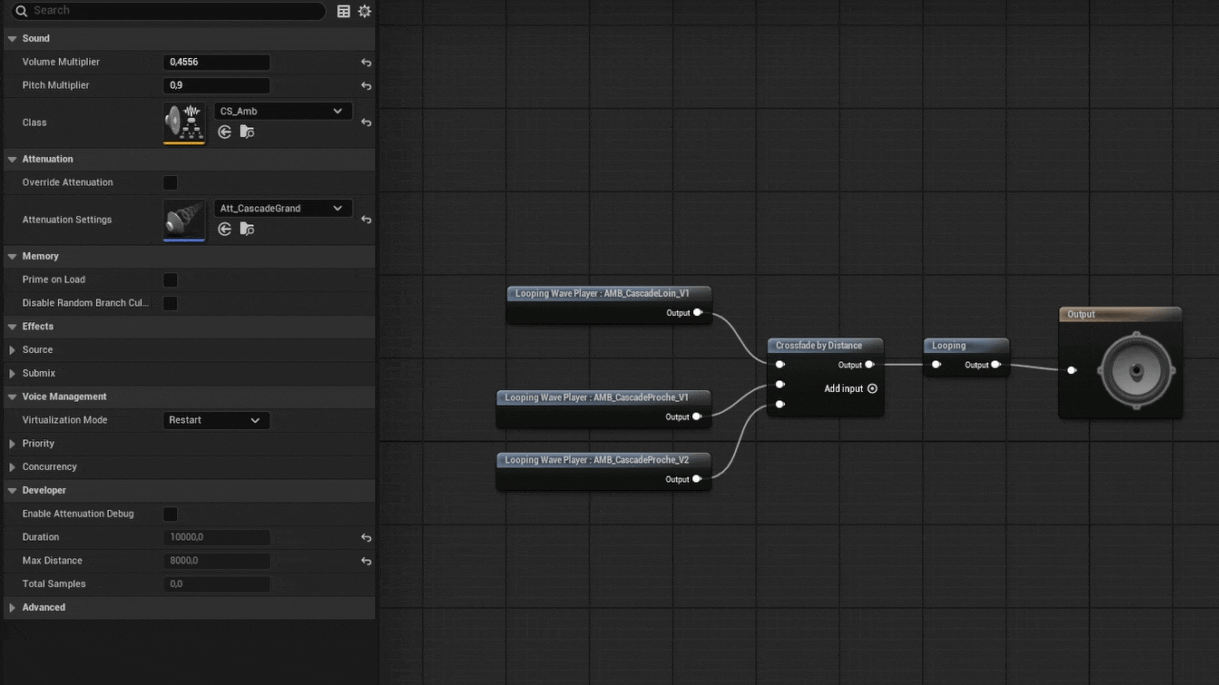Select the Looping node
This screenshot has width=1219, height=685.
[965, 346]
